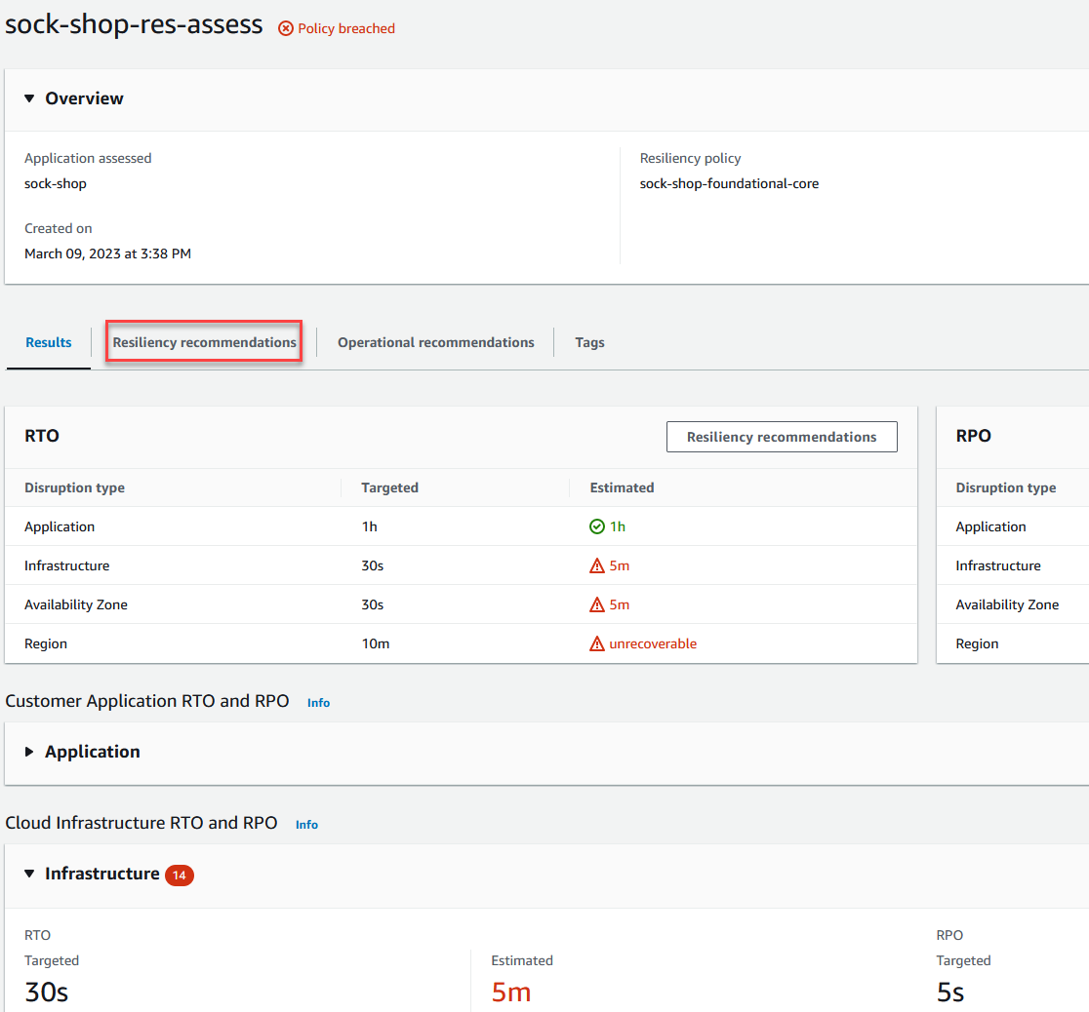Open the Operational recommendations tab

coord(435,342)
